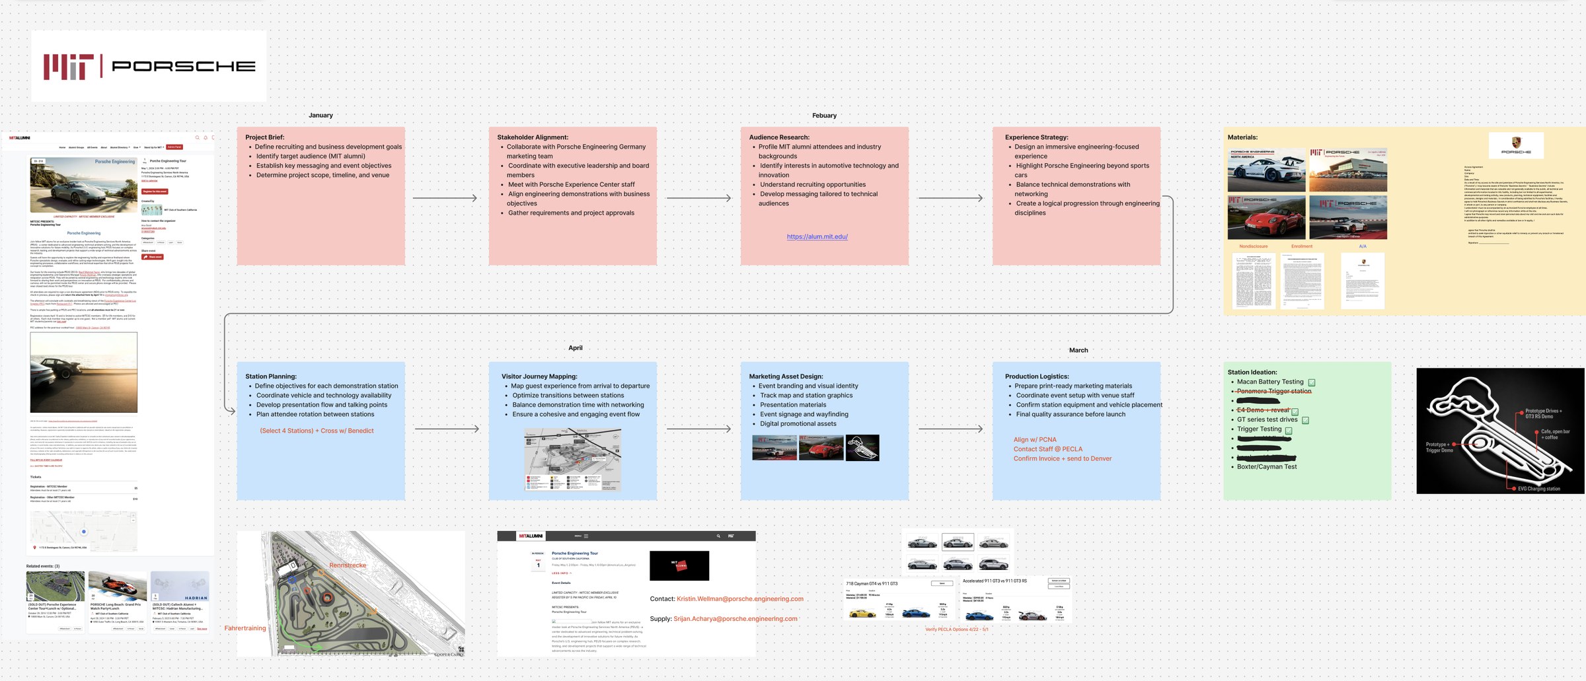The height and width of the screenshot is (681, 1586).
Task: Click About in MIT Alumni navigation
Action: [104, 147]
